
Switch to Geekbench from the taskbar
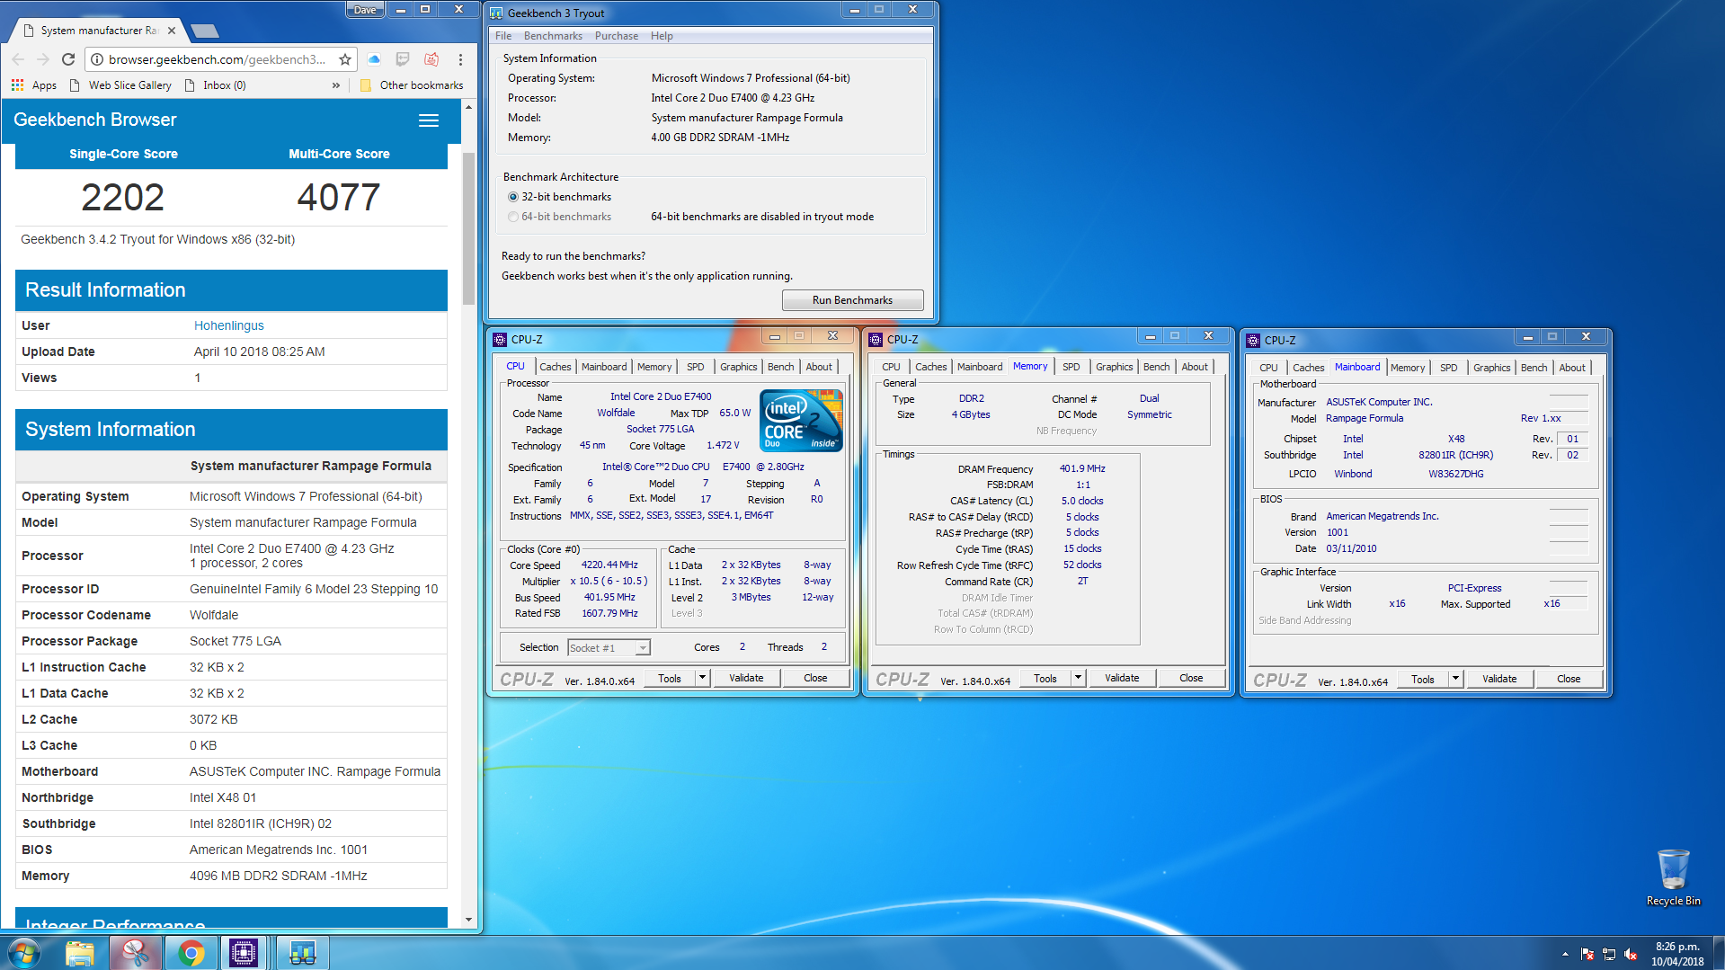click(x=302, y=953)
